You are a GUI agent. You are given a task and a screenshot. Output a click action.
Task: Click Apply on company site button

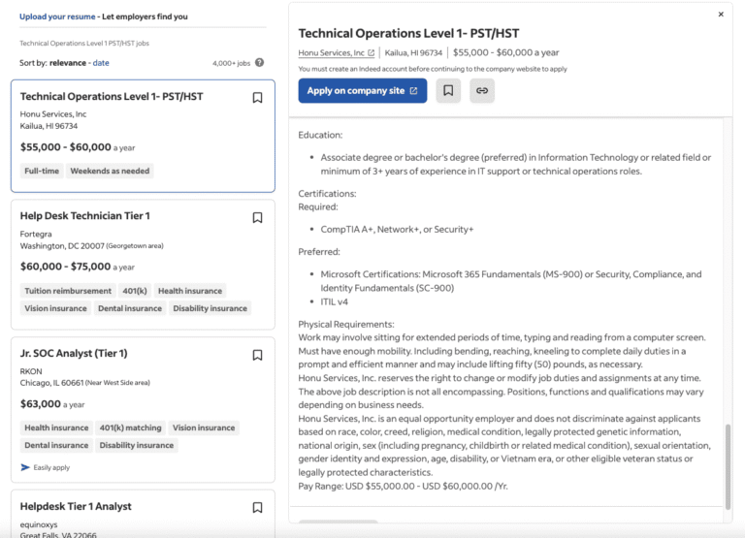tap(363, 91)
